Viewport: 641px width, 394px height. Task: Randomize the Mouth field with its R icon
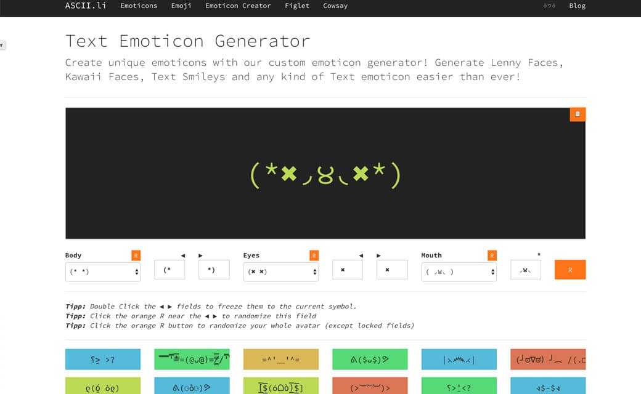point(492,255)
